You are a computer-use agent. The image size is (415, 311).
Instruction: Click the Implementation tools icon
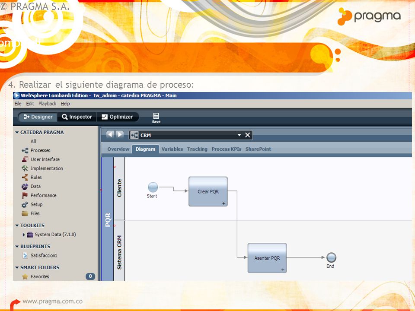click(x=25, y=168)
